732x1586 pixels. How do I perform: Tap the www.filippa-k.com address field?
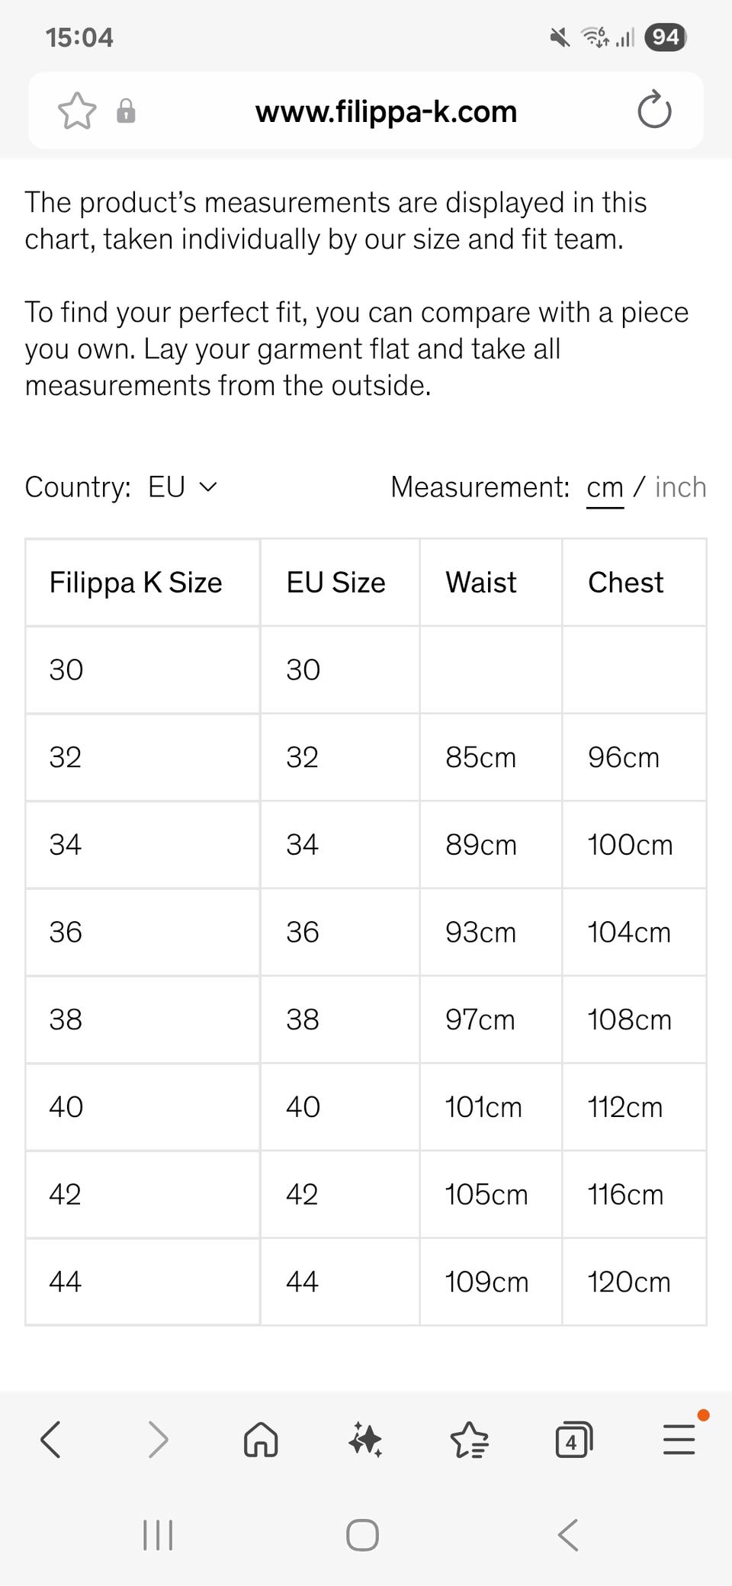click(386, 111)
